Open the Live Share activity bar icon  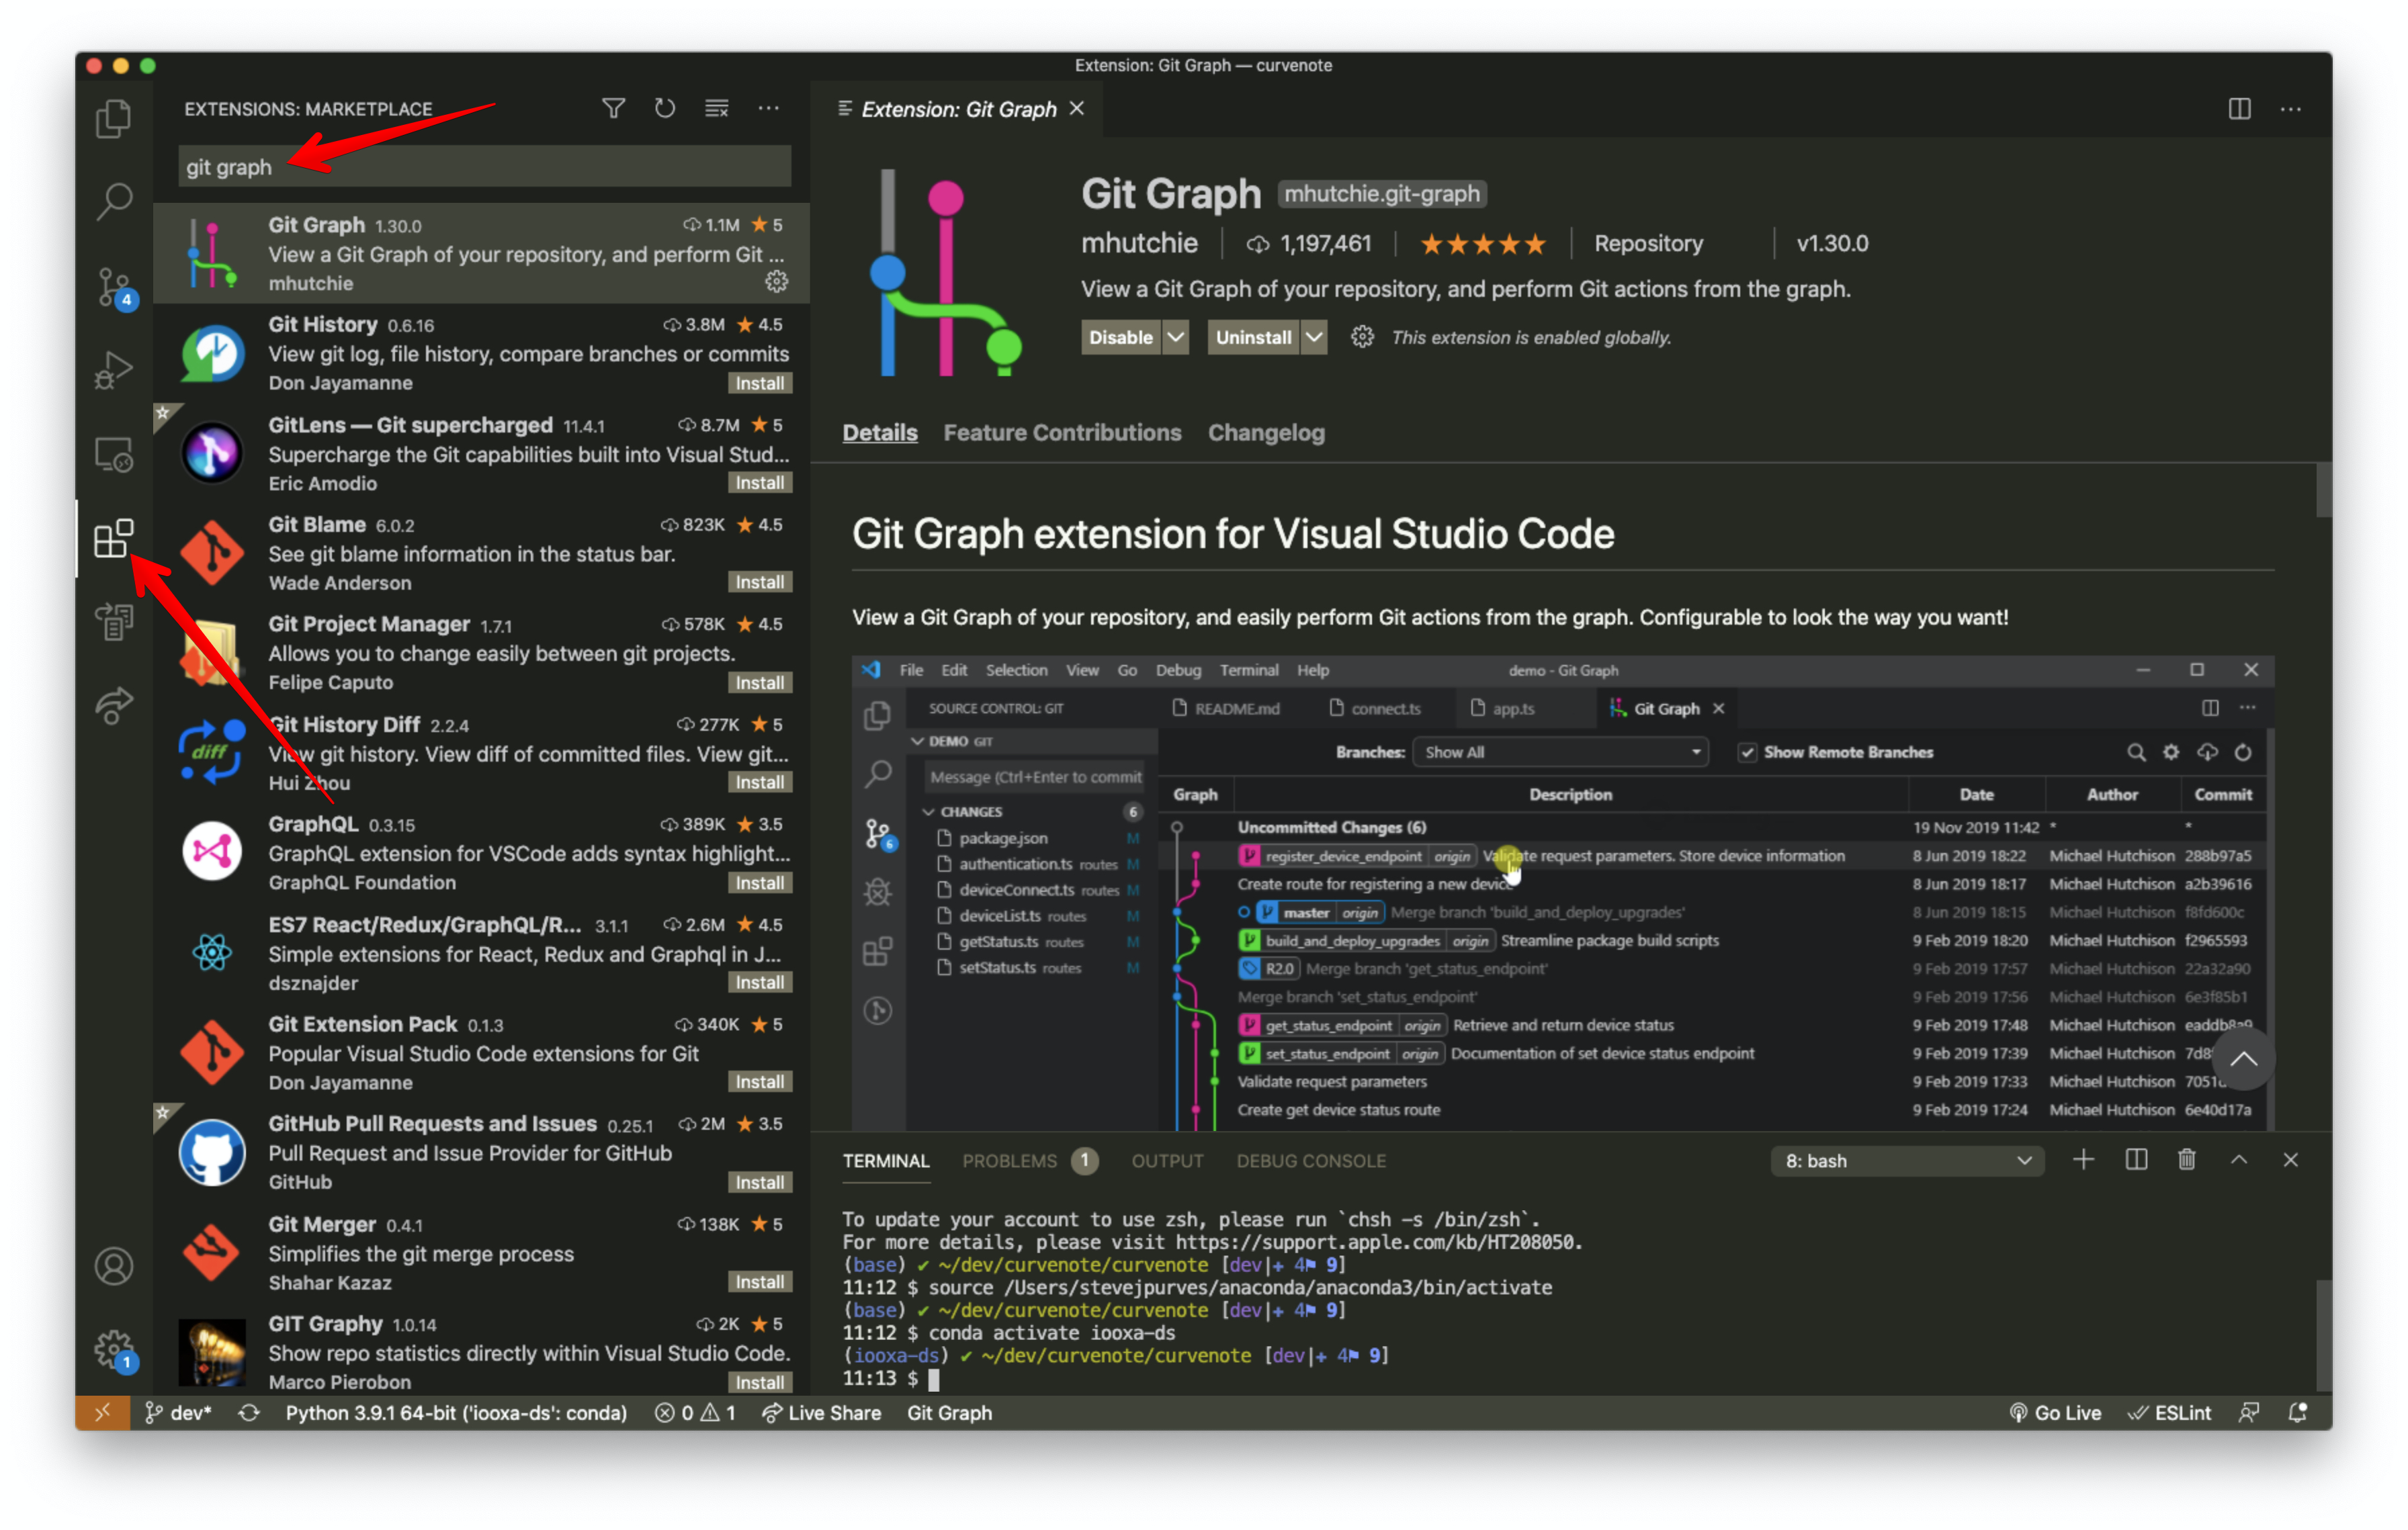pyautogui.click(x=114, y=705)
